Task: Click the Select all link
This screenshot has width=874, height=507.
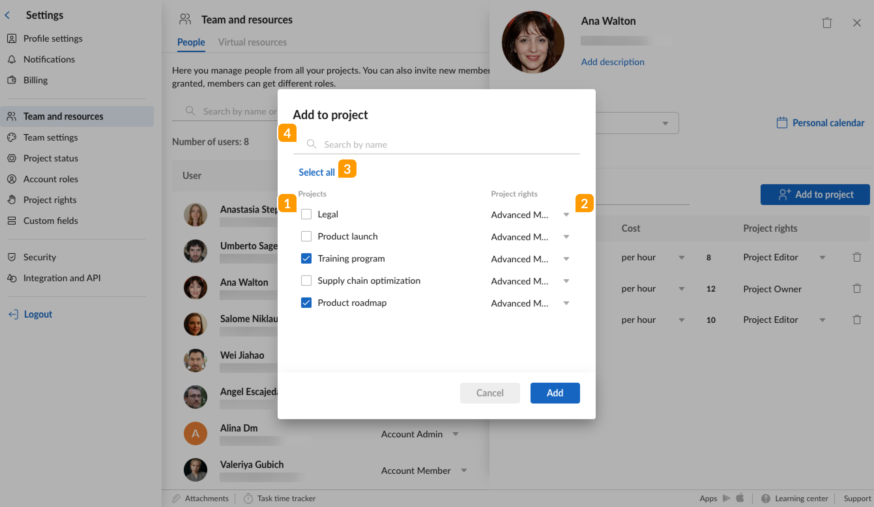Action: pos(316,172)
